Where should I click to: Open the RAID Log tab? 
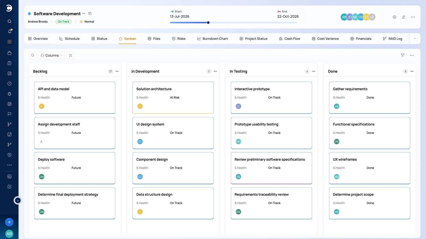392,39
